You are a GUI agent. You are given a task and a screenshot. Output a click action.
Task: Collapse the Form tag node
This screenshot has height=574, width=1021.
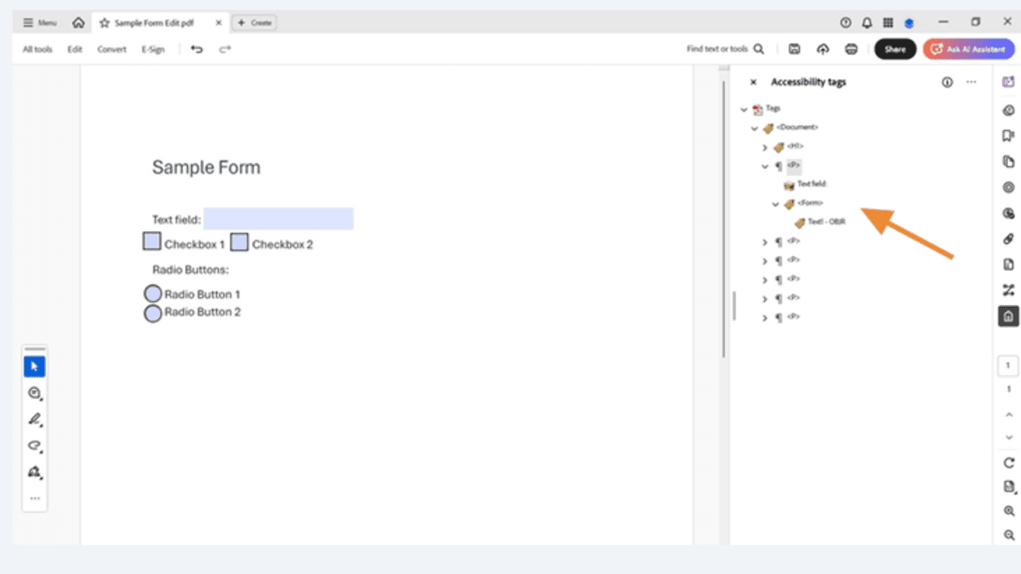point(774,203)
